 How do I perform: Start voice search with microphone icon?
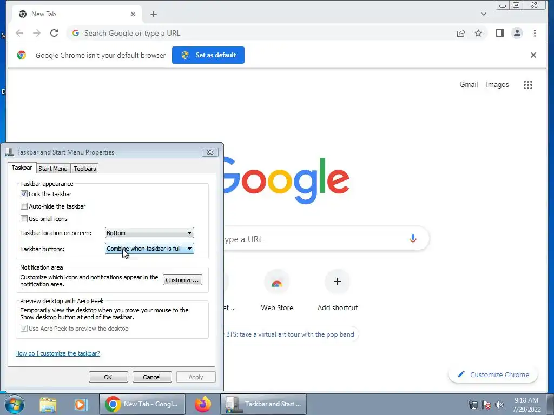(x=413, y=239)
